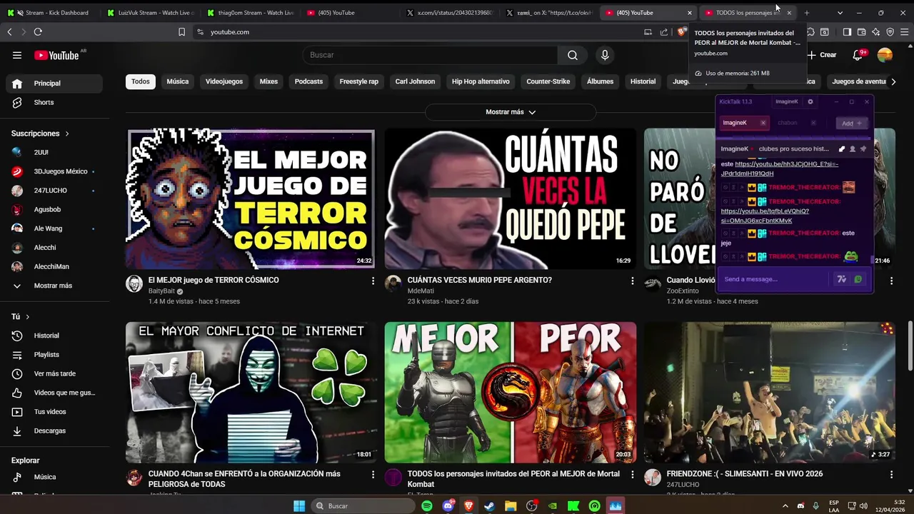Select the Podcasts filter chip

(308, 81)
